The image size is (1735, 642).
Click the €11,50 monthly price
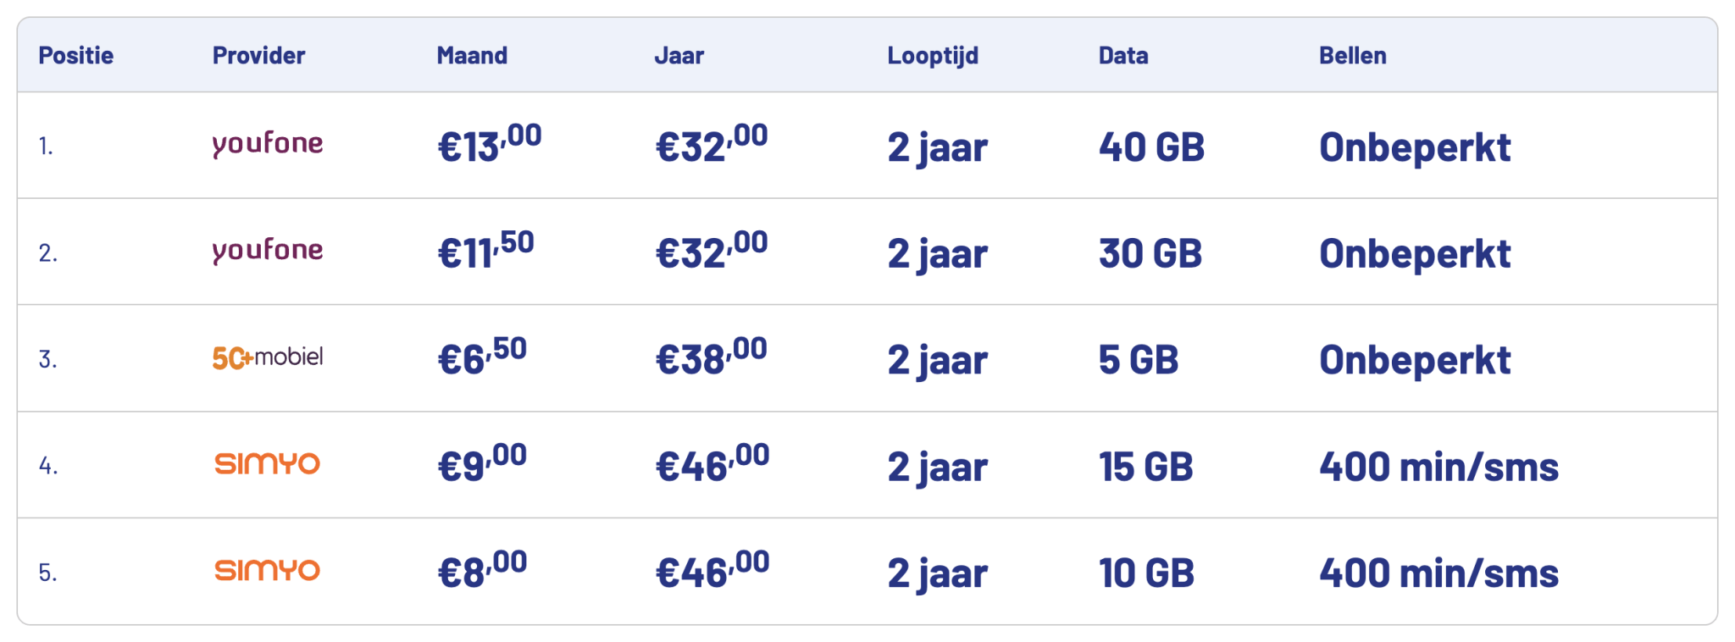click(485, 252)
